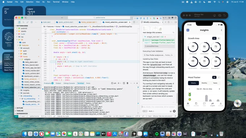
Task: Collapse the lib folder
Action: coord(22,40)
